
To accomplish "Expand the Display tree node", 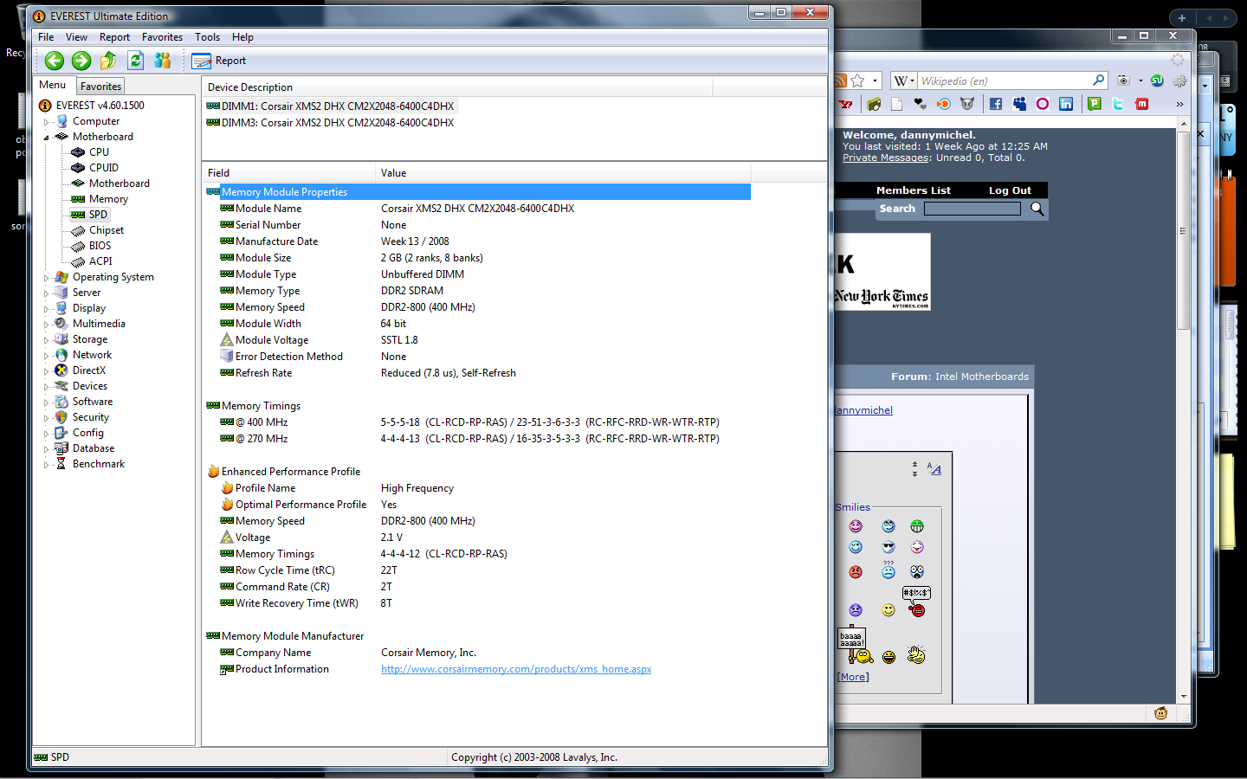I will [x=47, y=309].
